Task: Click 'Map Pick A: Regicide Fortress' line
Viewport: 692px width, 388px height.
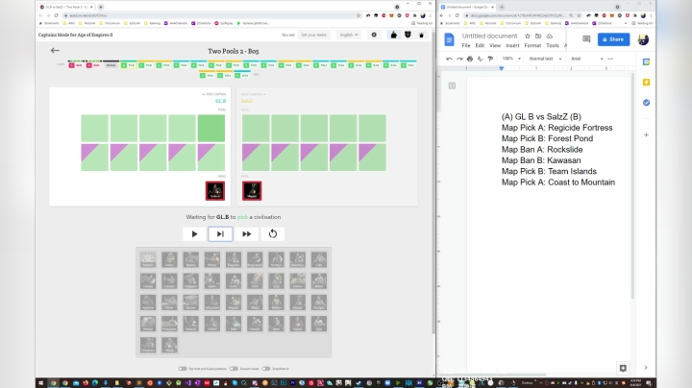Action: 556,128
